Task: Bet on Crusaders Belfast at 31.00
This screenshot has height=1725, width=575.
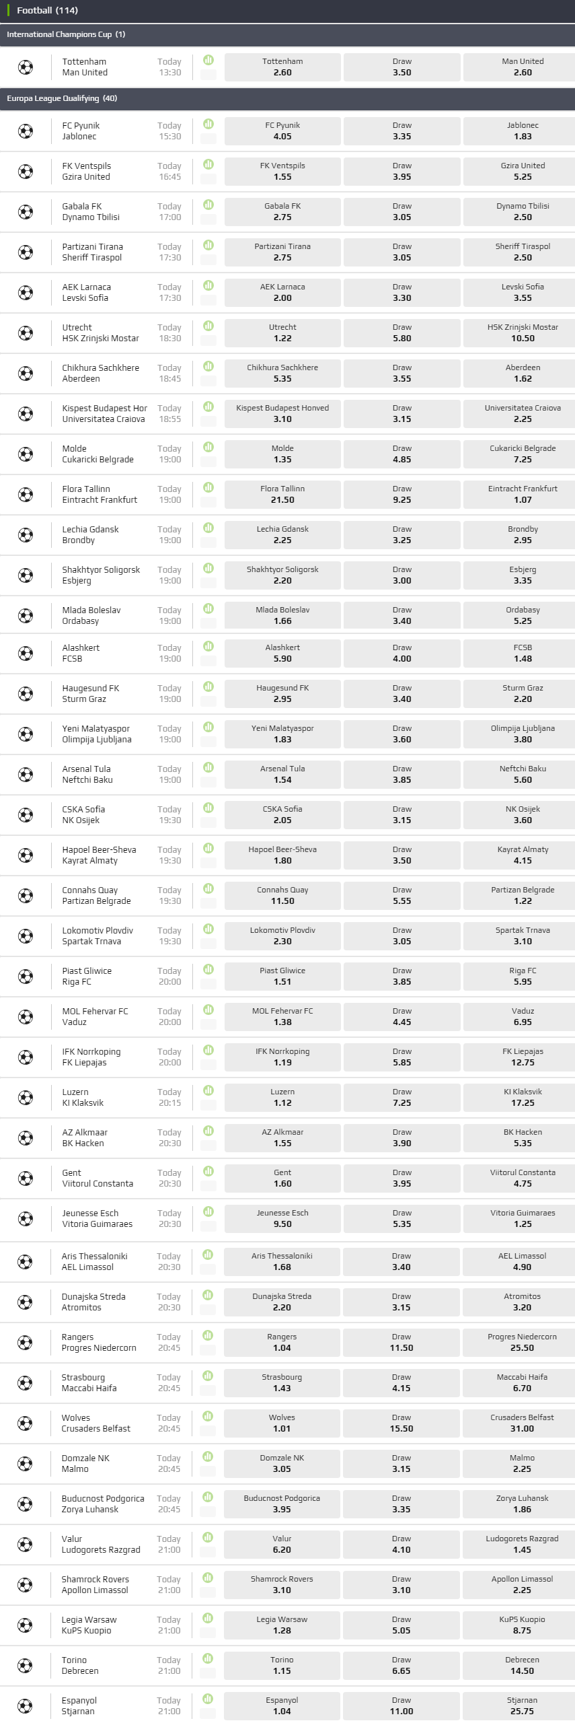Action: 522,1423
